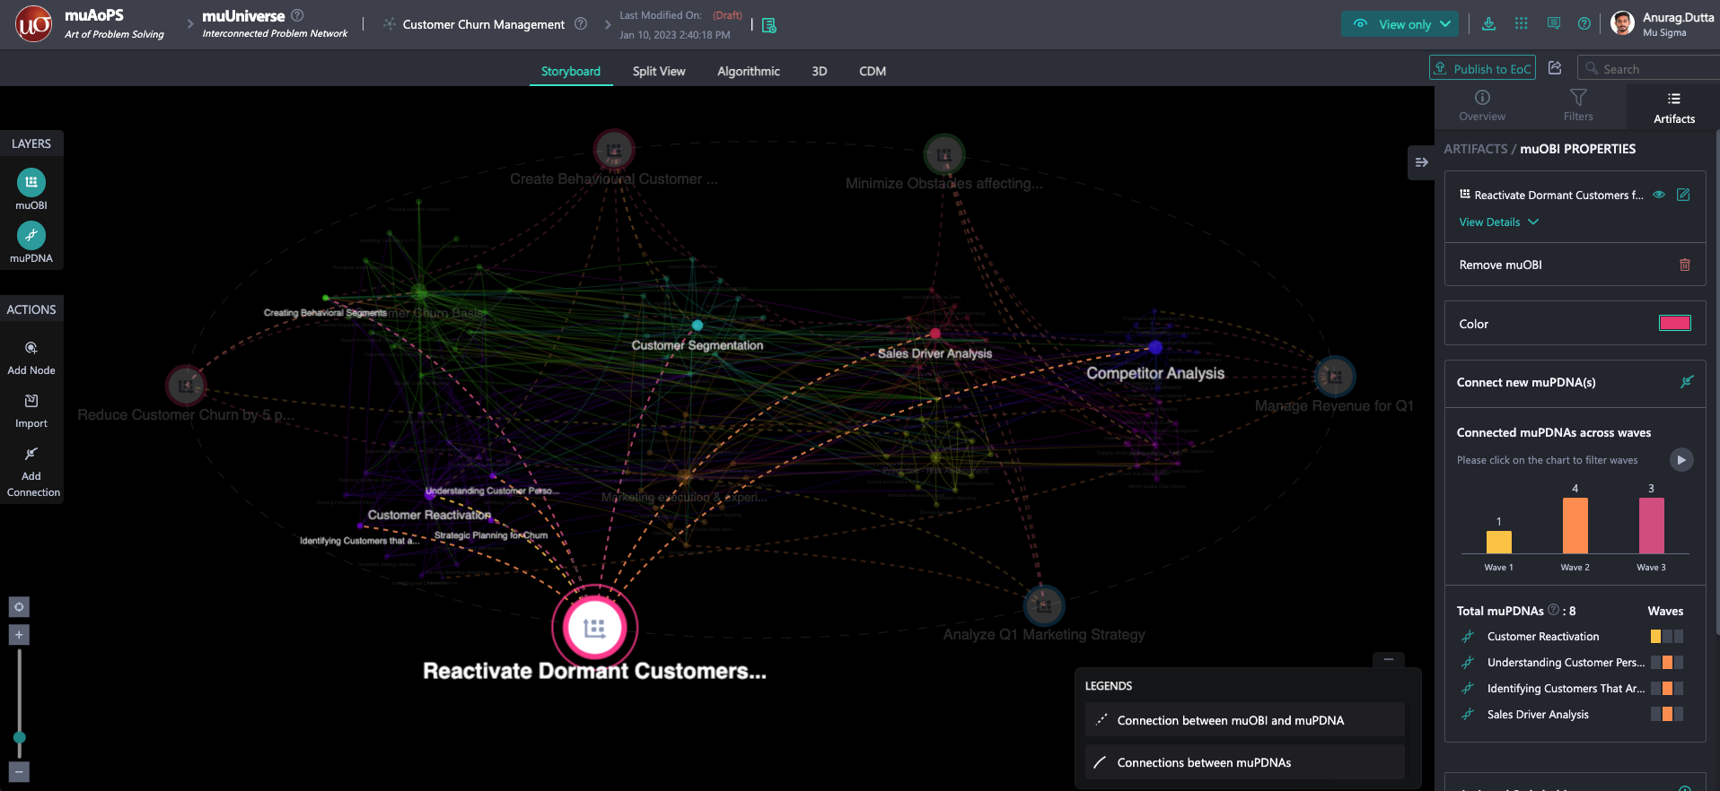This screenshot has height=791, width=1720.
Task: Switch to the Storyboard tab
Action: pyautogui.click(x=571, y=71)
